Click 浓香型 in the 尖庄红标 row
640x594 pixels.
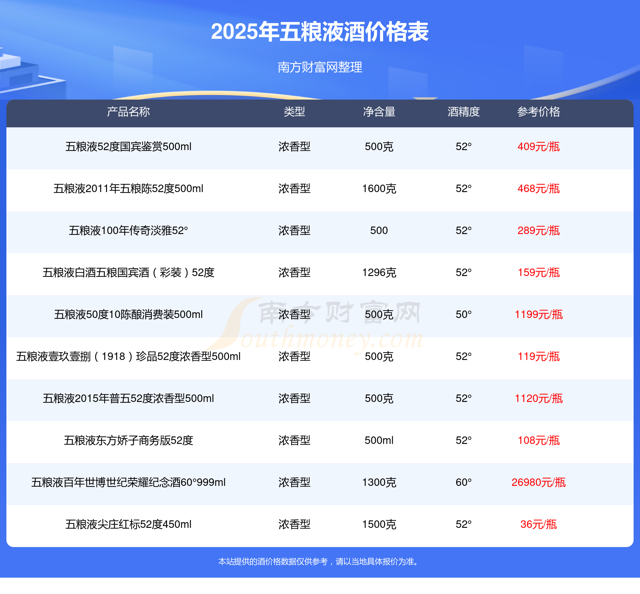(x=294, y=524)
